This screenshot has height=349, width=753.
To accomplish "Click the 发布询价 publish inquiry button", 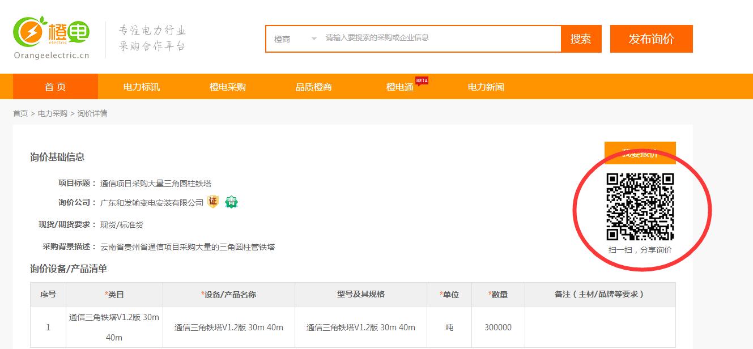I will click(x=651, y=39).
